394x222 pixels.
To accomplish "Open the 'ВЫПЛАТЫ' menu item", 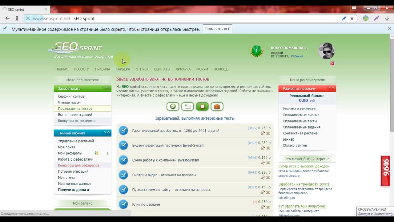I will point(162,69).
